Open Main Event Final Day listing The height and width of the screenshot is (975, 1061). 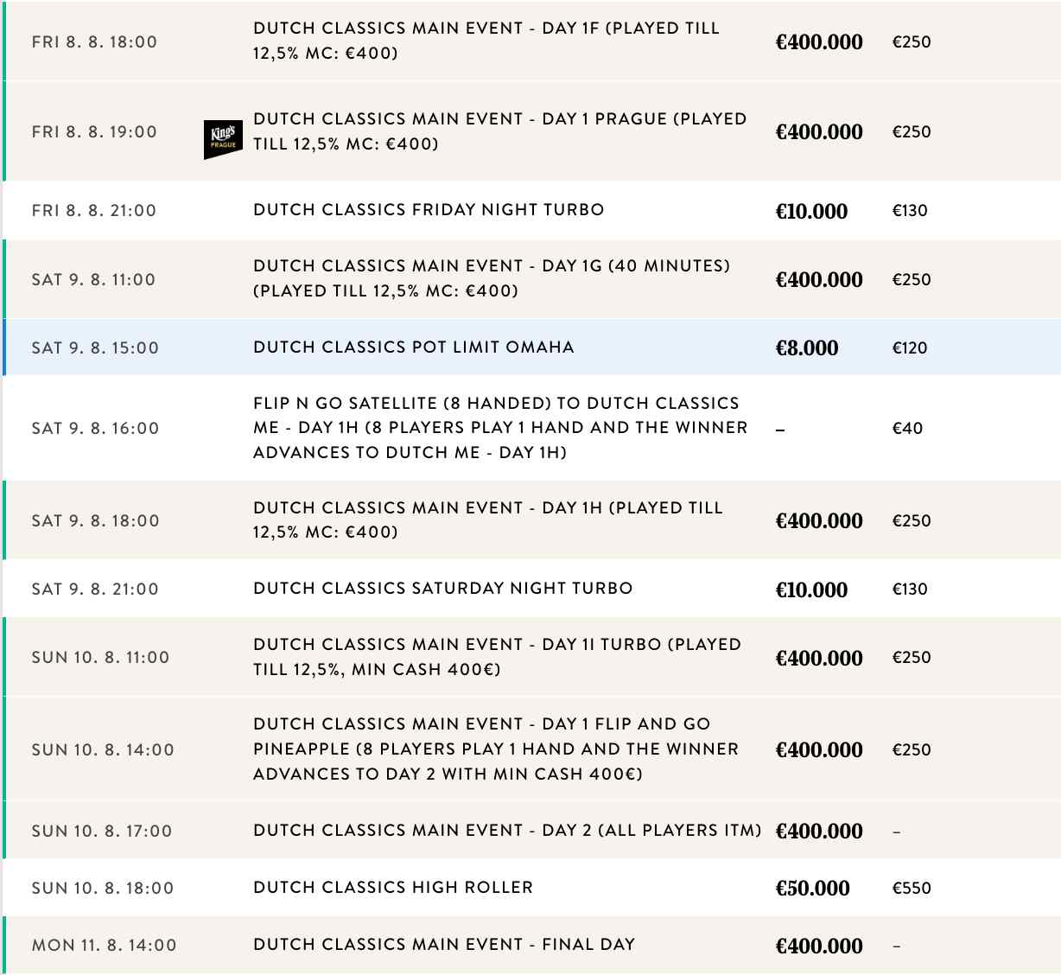pos(444,945)
